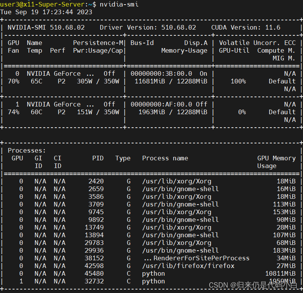Image resolution: width=303 pixels, height=293 pixels.
Task: Click the "183MiB" memory usage value
Action: tap(284, 251)
